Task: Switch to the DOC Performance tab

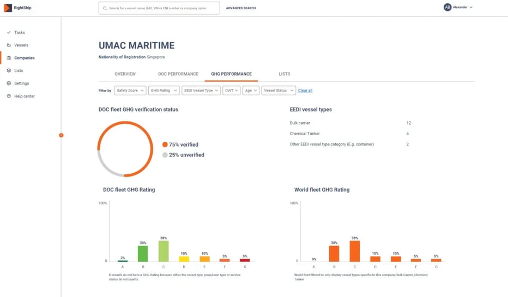Action: coord(178,74)
